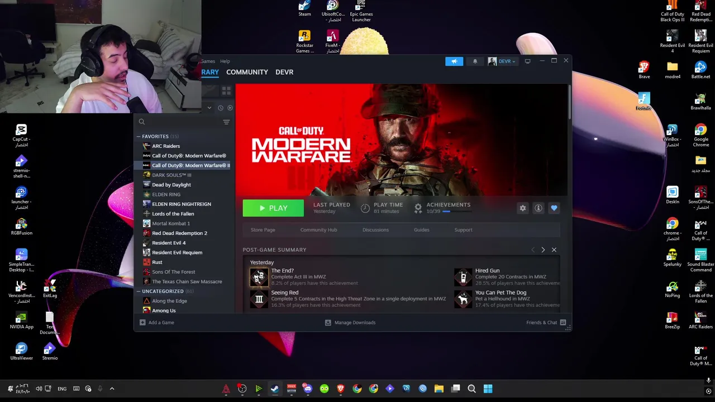The height and width of the screenshot is (402, 715).
Task: Open the DEVR profile tab
Action: click(284, 72)
